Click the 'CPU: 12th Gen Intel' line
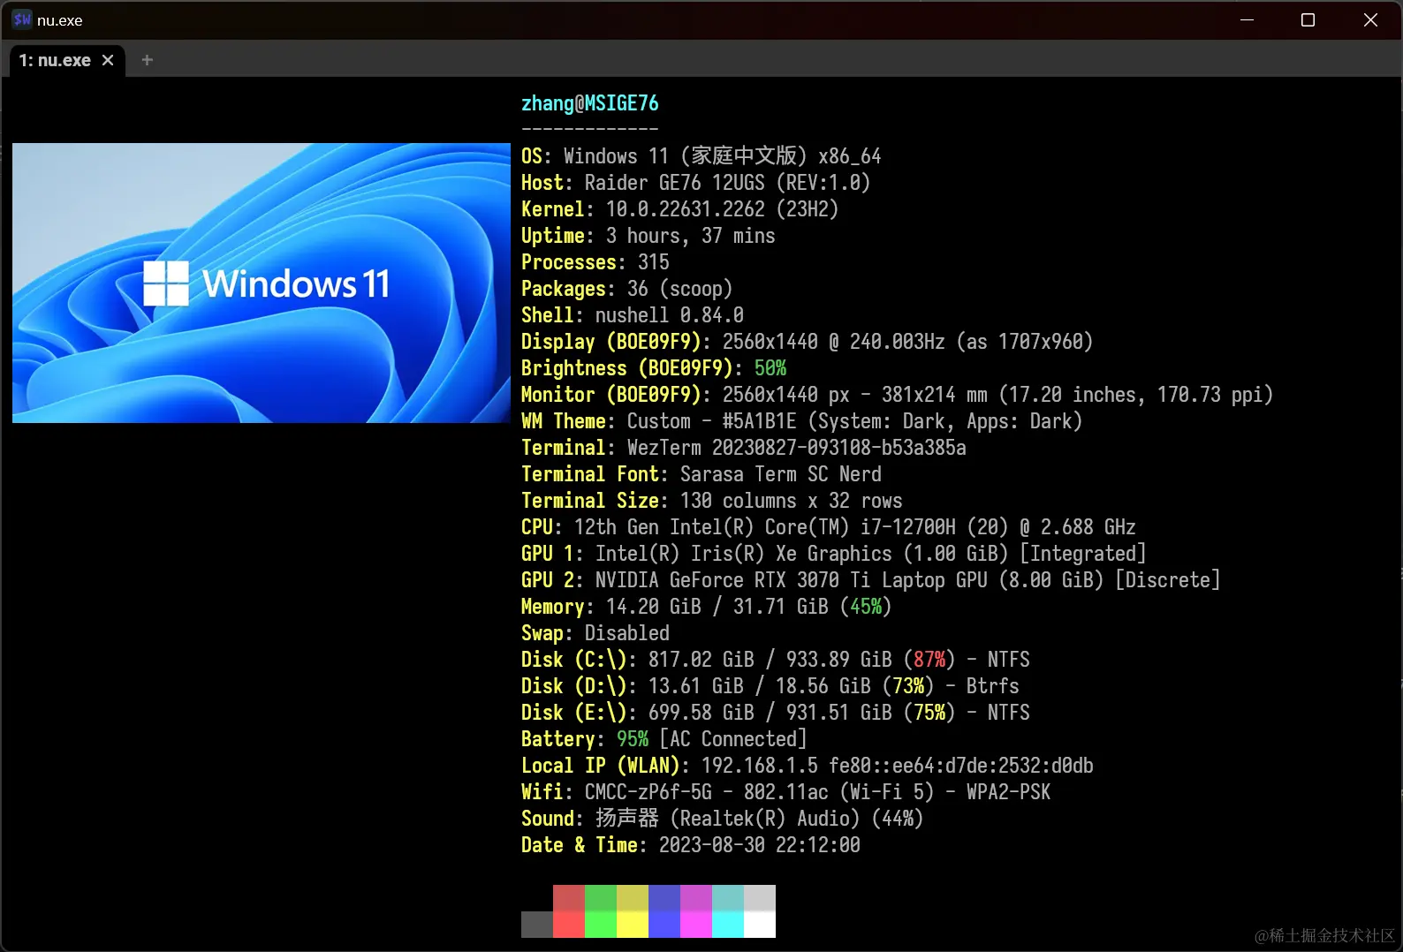Image resolution: width=1403 pixels, height=952 pixels. point(828,527)
